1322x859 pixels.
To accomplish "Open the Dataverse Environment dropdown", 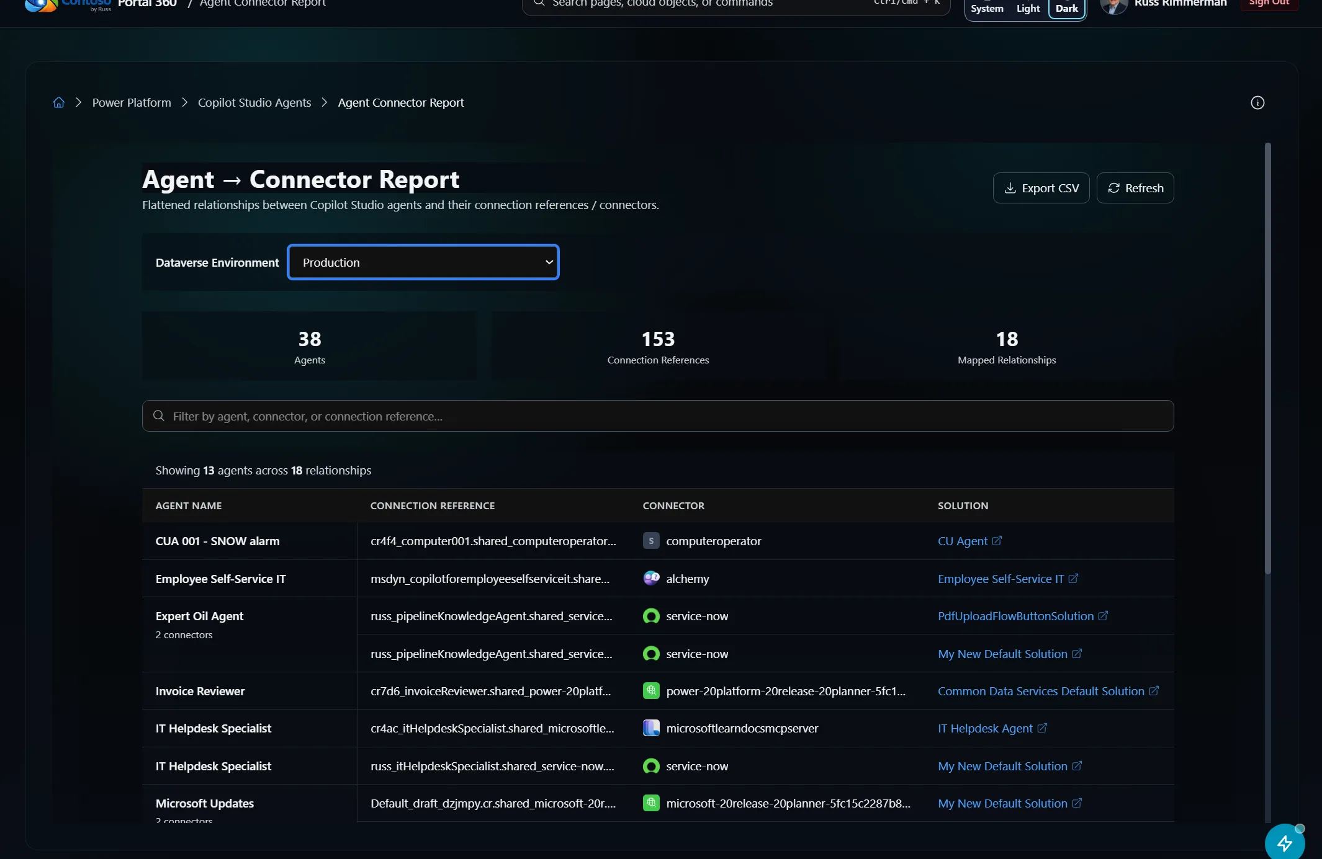I will [423, 262].
